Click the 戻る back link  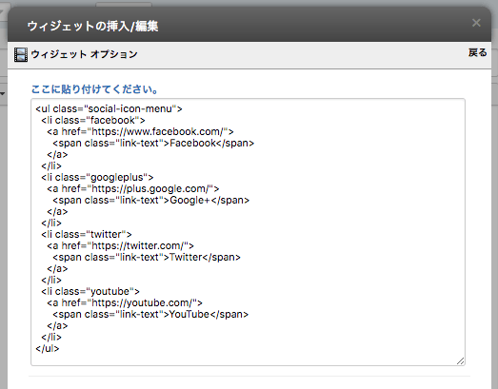pos(477,52)
